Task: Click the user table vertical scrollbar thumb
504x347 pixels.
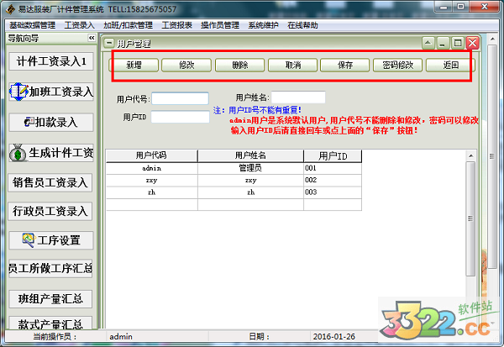Action: coord(470,218)
